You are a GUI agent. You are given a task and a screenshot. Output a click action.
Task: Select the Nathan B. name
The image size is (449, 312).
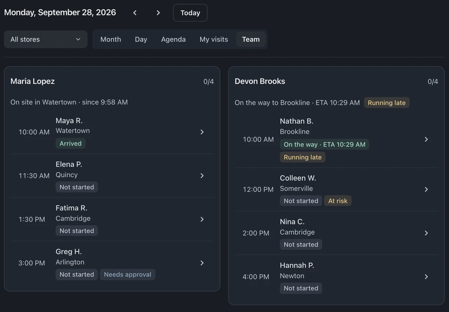[296, 122]
